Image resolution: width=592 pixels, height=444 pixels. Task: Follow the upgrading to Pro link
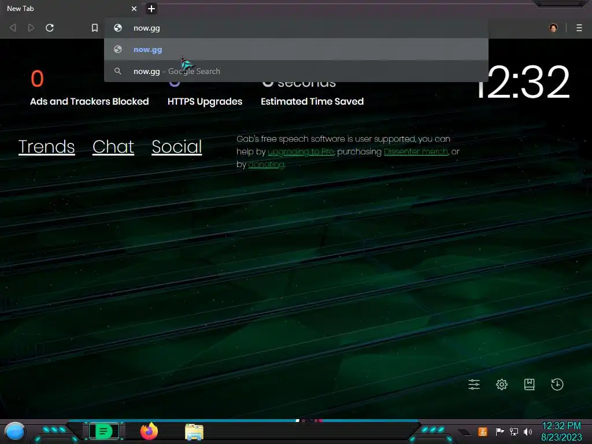[301, 152]
